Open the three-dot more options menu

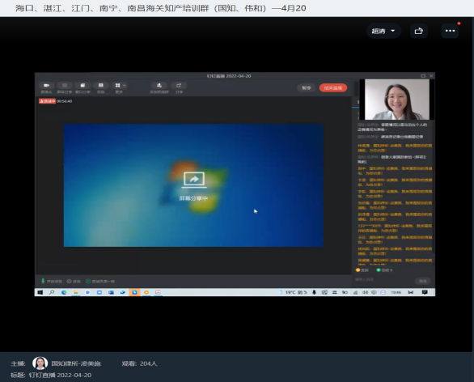pos(450,31)
